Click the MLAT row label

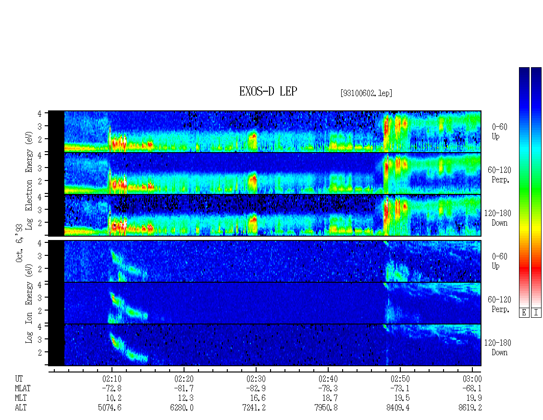click(x=23, y=388)
